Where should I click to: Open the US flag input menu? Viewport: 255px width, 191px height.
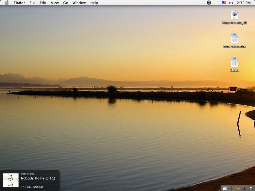click(223, 3)
